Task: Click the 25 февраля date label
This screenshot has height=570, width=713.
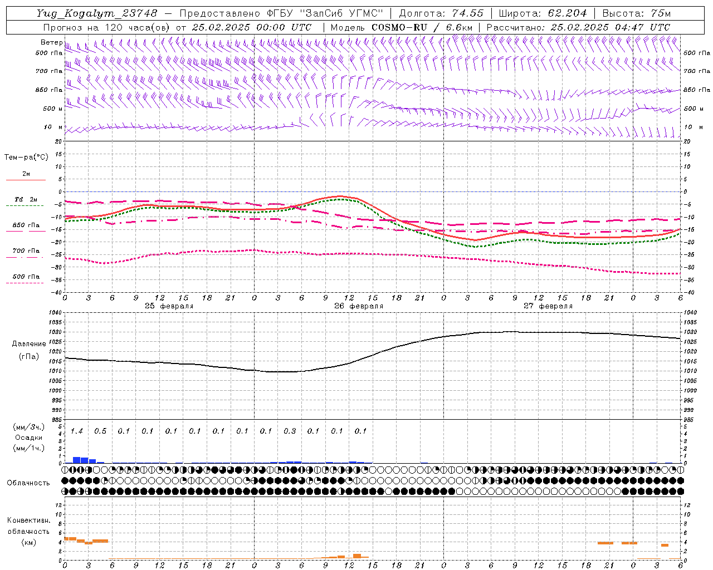Action: tap(169, 306)
